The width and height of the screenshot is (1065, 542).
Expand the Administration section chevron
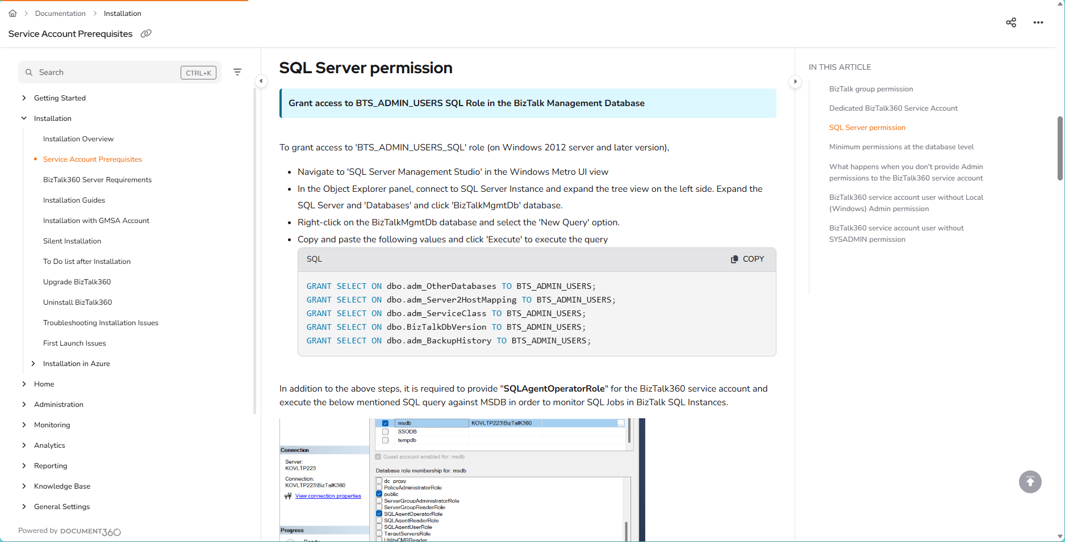pos(24,405)
